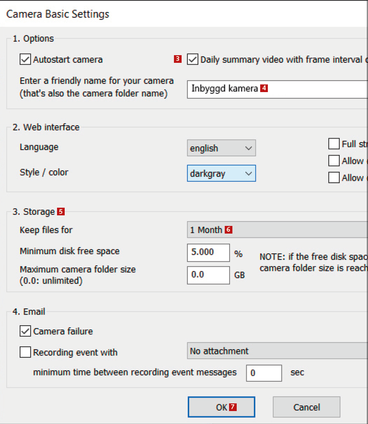Uncheck the Autostart camera checkbox
The width and height of the screenshot is (368, 424).
(x=25, y=60)
